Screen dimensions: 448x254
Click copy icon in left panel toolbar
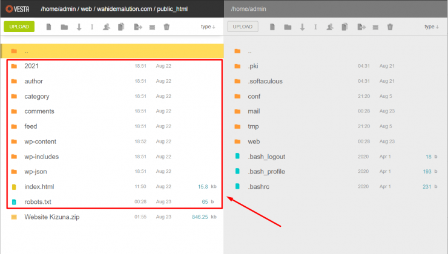tap(121, 27)
